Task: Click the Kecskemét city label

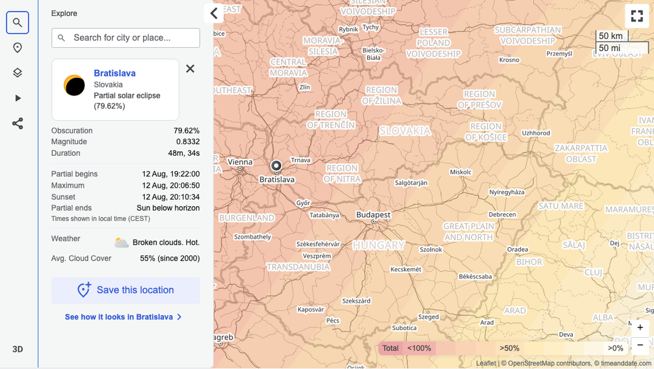Action: click(406, 269)
